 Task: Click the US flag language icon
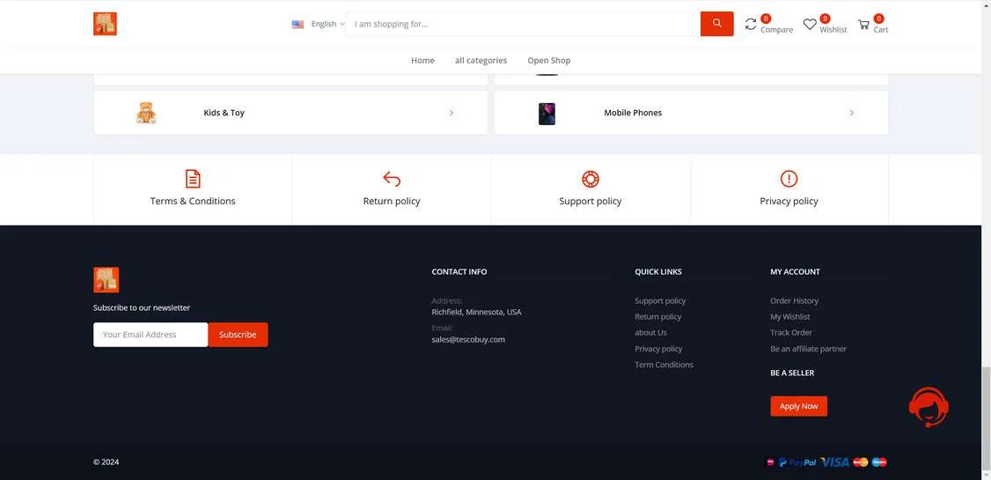pyautogui.click(x=297, y=24)
